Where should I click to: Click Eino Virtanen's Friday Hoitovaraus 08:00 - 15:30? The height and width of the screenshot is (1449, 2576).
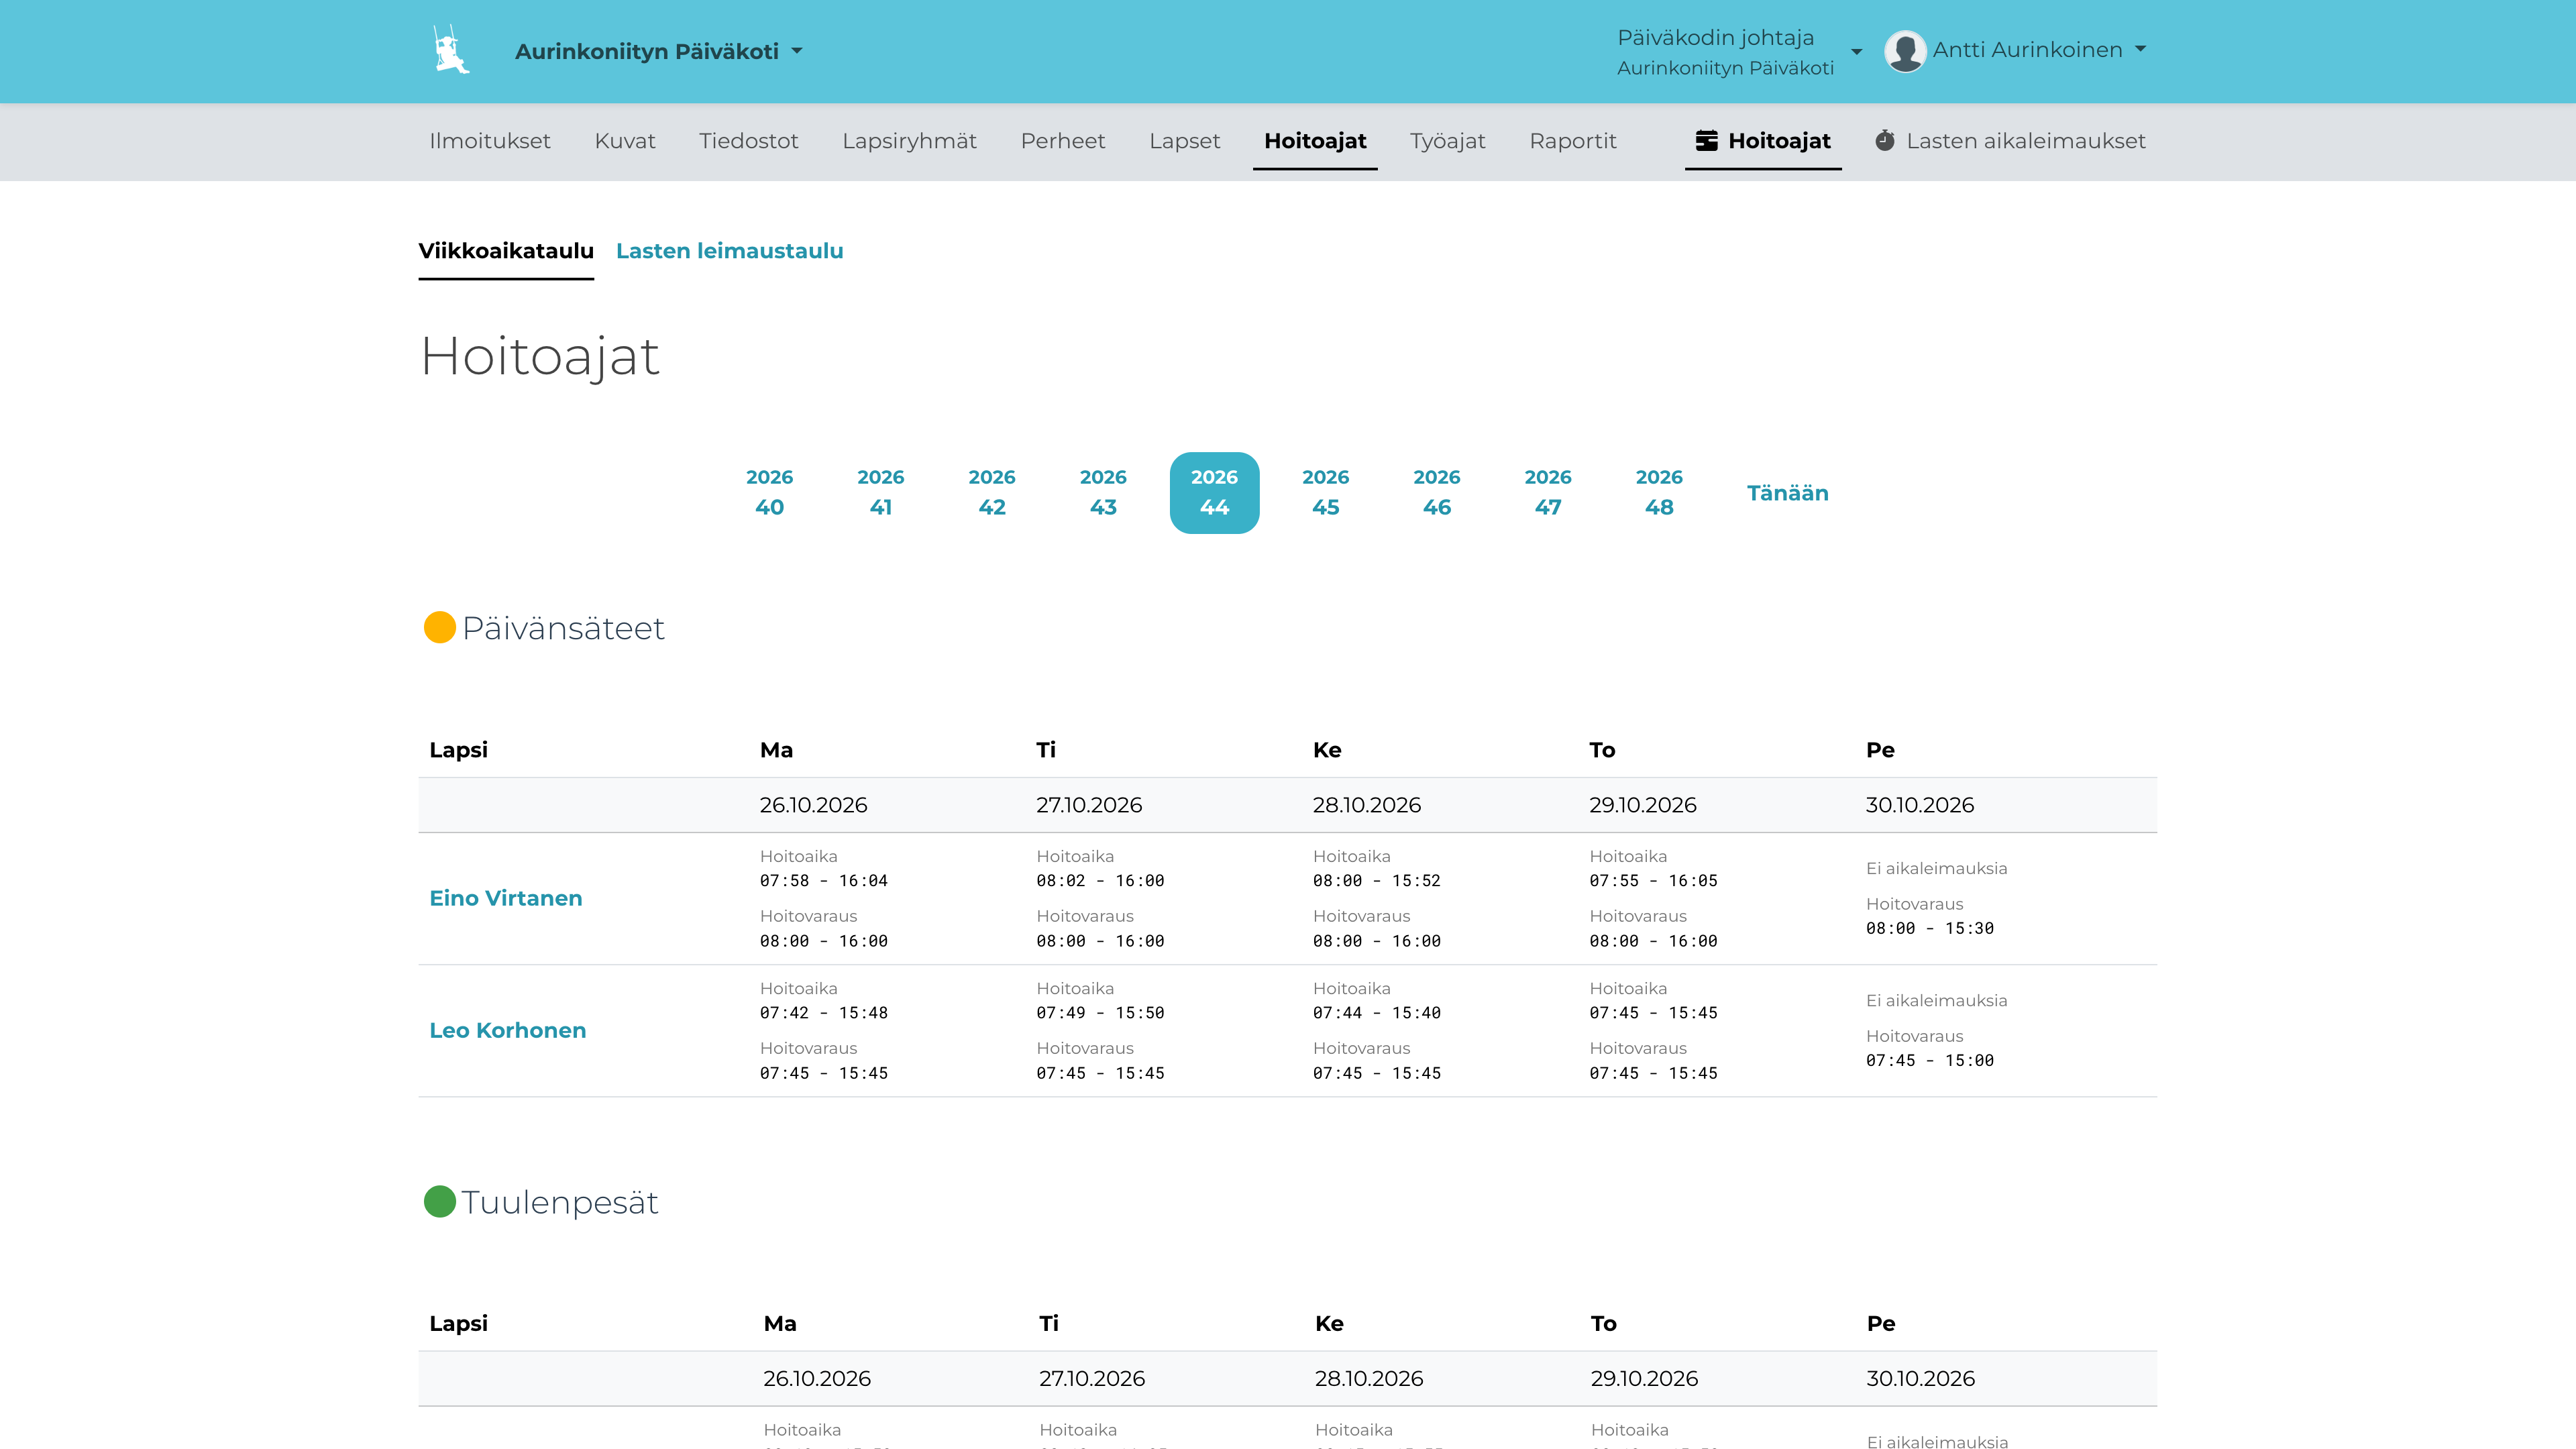click(1930, 916)
